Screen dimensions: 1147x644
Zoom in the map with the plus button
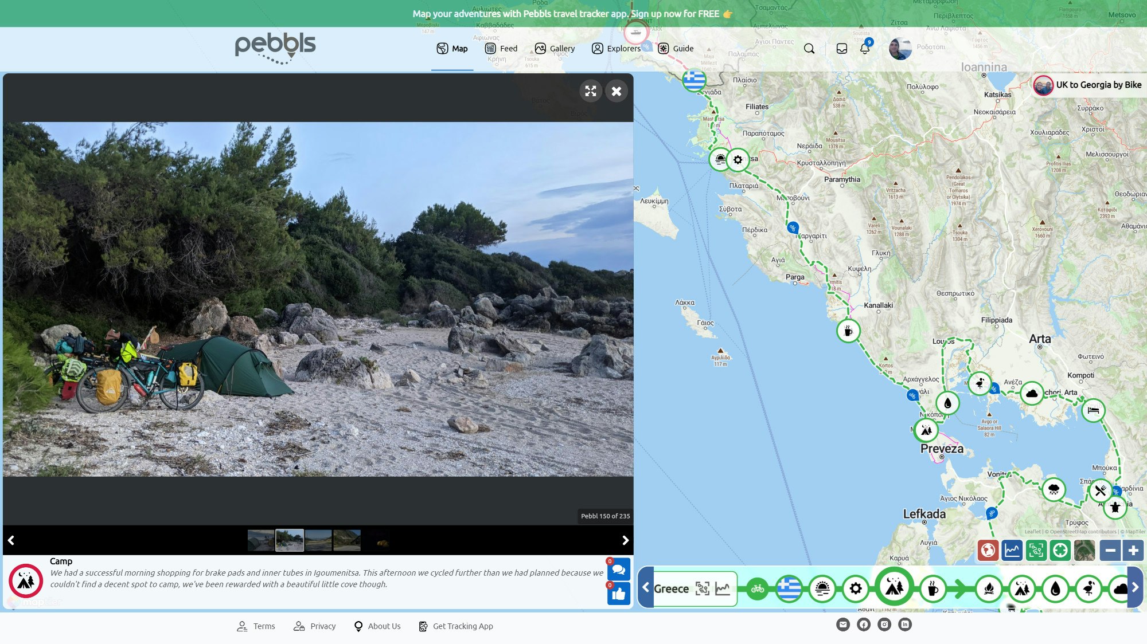click(x=1133, y=551)
